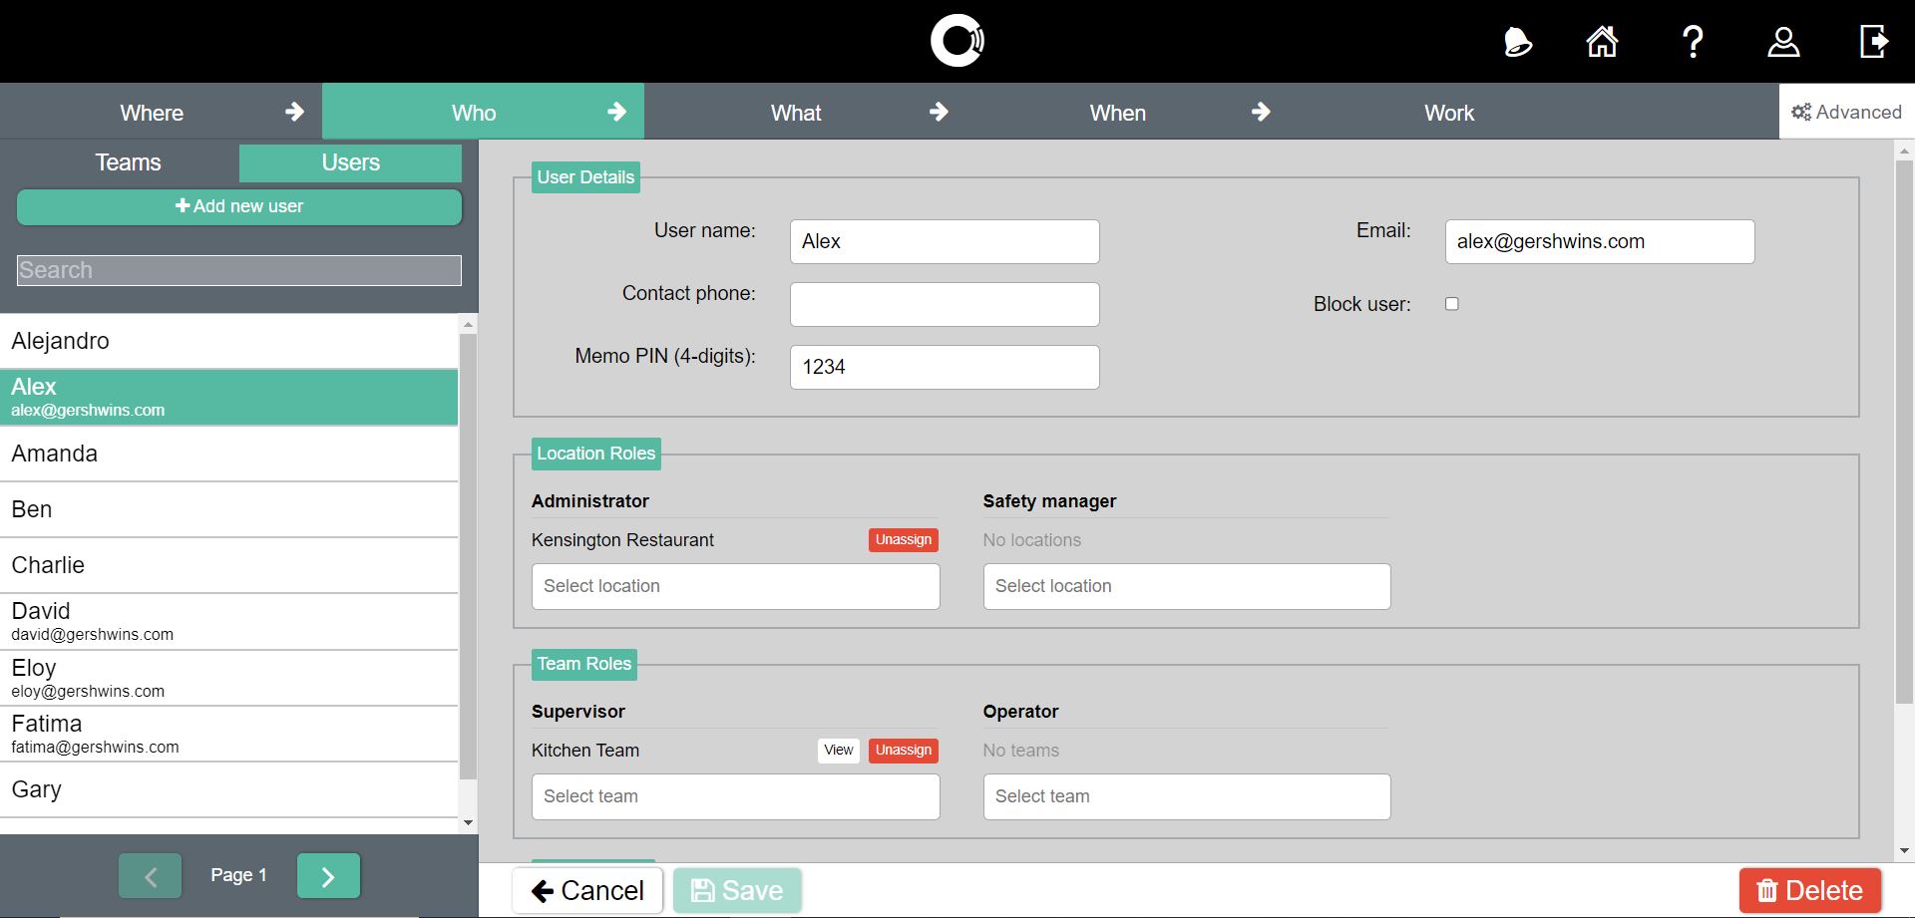This screenshot has height=918, width=1915.
Task: Go to next users page arrow
Action: pyautogui.click(x=328, y=876)
